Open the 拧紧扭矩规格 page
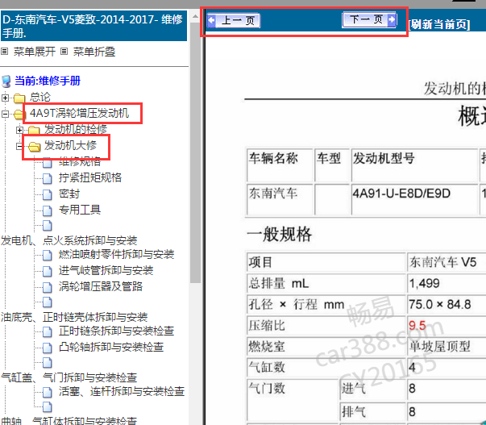The height and width of the screenshot is (425, 486). tap(90, 177)
